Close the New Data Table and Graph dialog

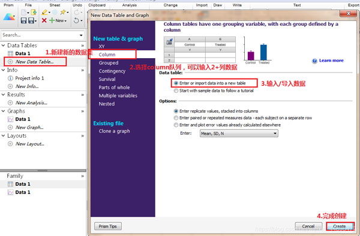(348, 14)
